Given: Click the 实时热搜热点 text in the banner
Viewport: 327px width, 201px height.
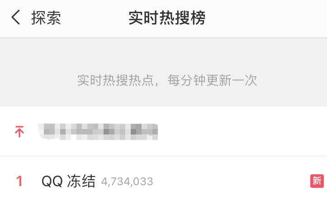Looking at the screenshot, I should (115, 80).
